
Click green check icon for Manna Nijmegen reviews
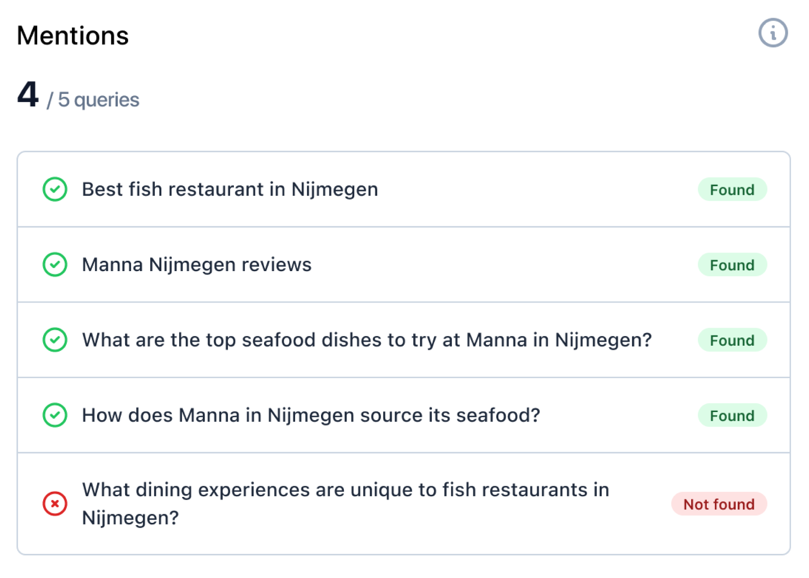point(55,264)
